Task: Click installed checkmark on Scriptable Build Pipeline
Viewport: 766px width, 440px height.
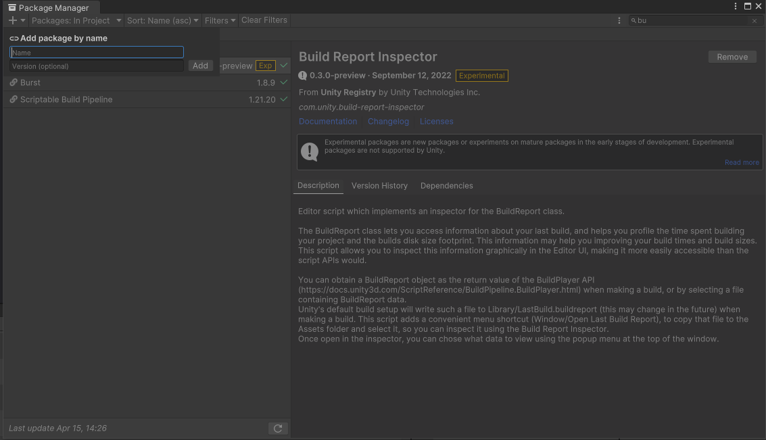Action: click(x=284, y=99)
